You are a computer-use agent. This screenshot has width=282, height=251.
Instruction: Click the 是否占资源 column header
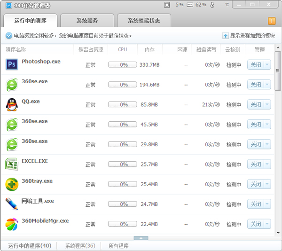click(x=91, y=50)
